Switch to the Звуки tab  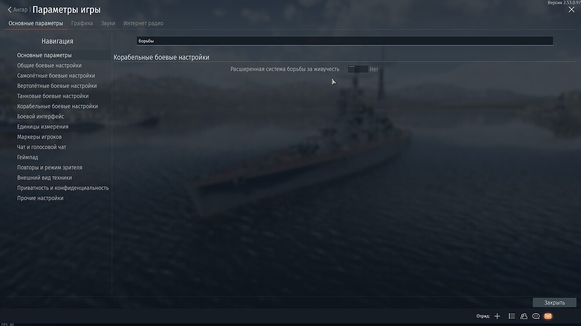click(108, 23)
